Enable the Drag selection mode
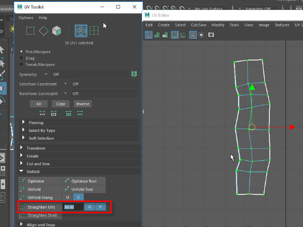This screenshot has height=227, width=303. [22, 58]
